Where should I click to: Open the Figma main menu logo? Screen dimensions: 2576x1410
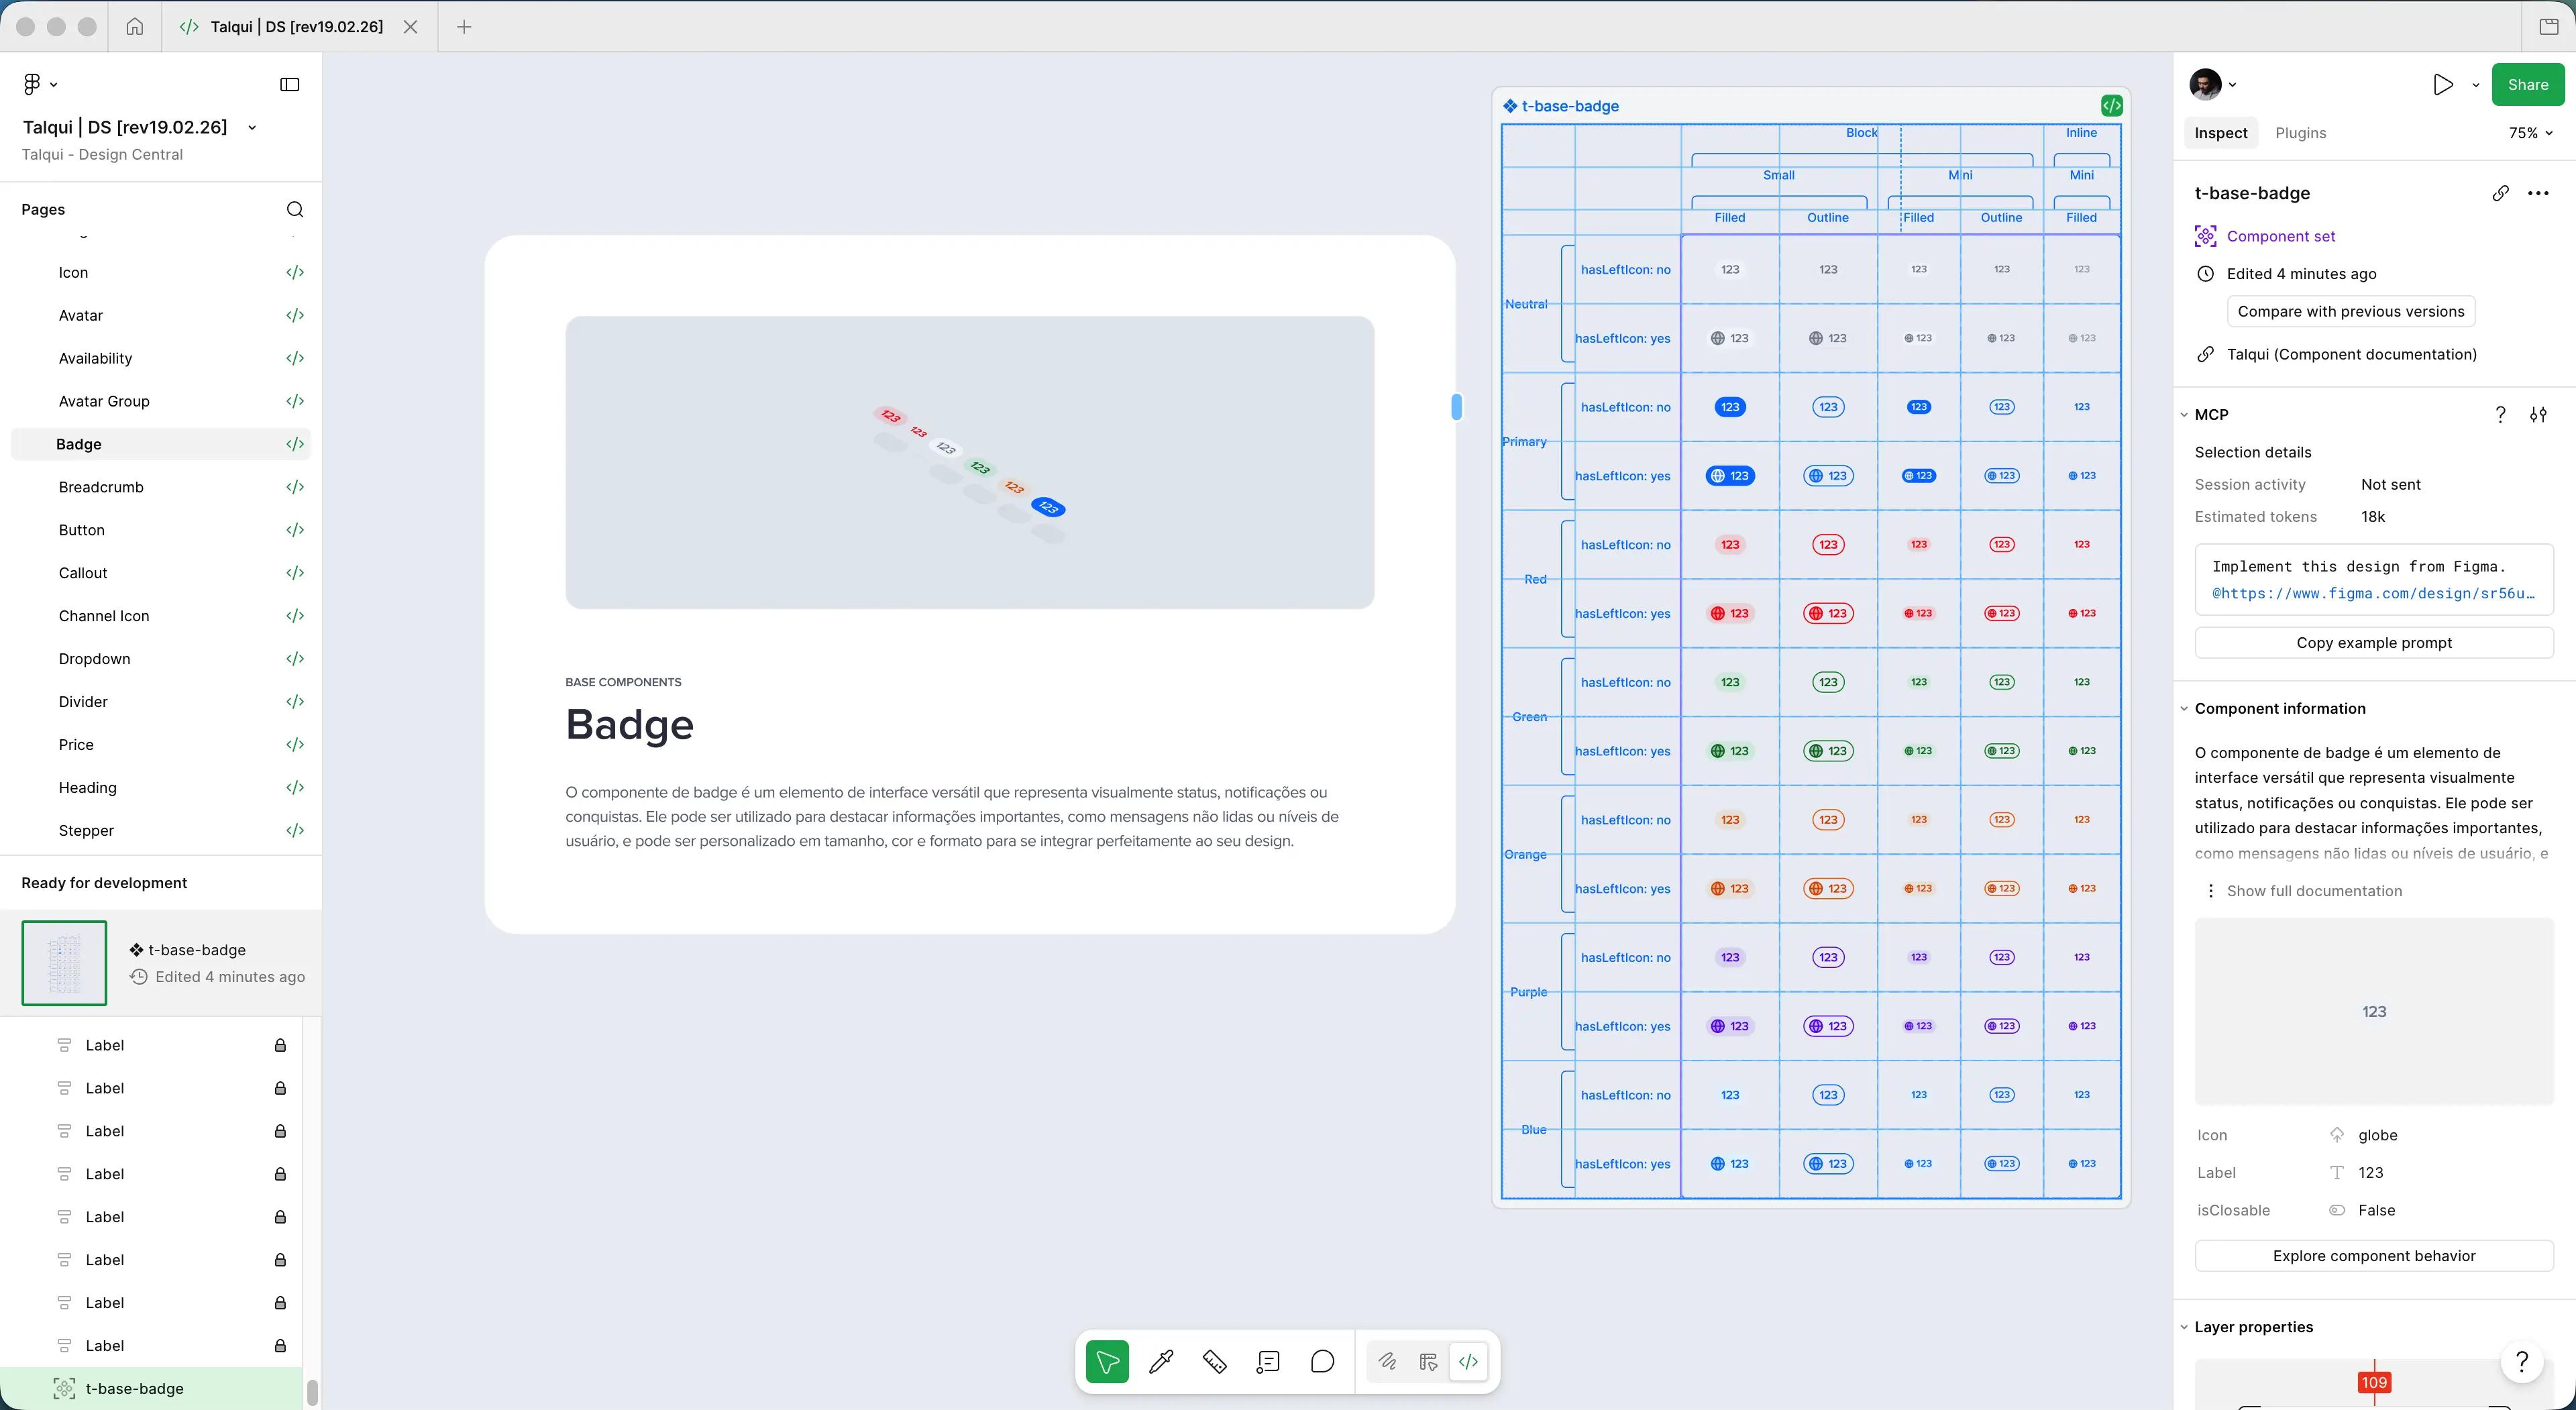pos(32,84)
